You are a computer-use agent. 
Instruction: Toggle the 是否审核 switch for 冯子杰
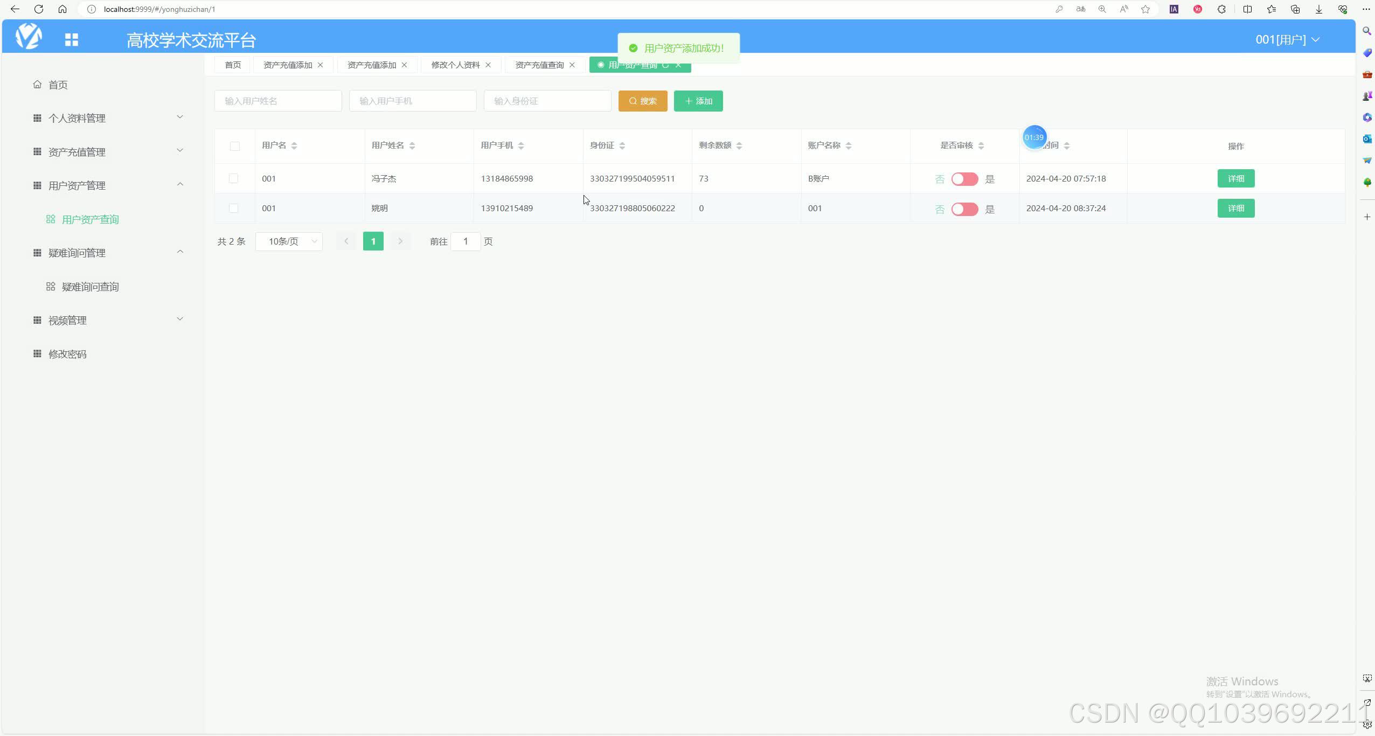tap(964, 179)
